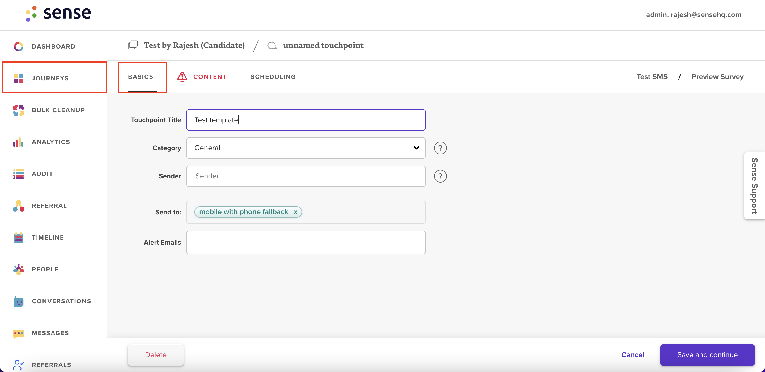This screenshot has height=372, width=765.
Task: Click the journey stack icon in breadcrumb
Action: click(133, 45)
